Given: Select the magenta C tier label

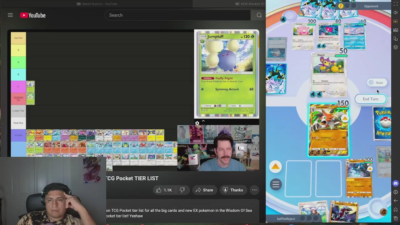Looking at the screenshot, I should 18,87.
